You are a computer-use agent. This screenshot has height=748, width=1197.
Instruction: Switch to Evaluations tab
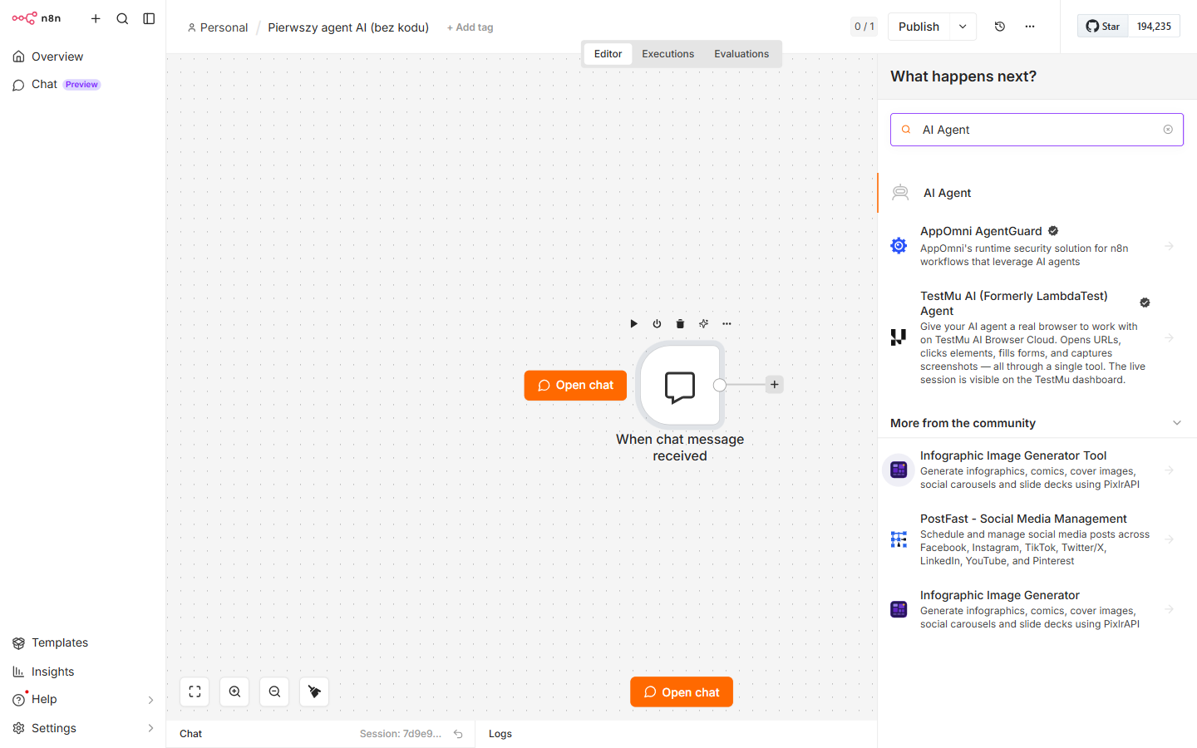[x=741, y=54]
